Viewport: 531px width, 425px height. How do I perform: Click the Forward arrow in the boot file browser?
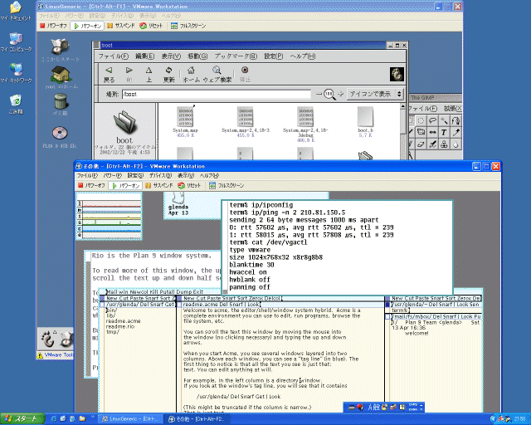(x=129, y=71)
